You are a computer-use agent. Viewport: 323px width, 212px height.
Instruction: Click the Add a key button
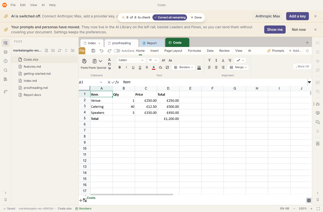[298, 16]
